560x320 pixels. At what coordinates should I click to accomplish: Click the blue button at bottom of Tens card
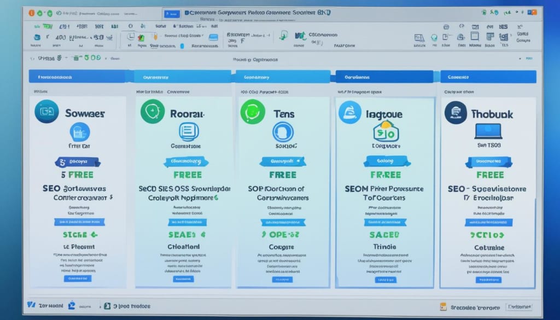[x=282, y=280]
